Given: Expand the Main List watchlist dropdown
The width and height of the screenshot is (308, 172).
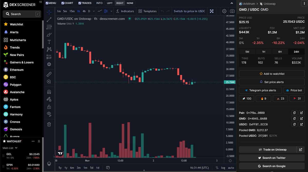Looking at the screenshot, I should [10, 148].
